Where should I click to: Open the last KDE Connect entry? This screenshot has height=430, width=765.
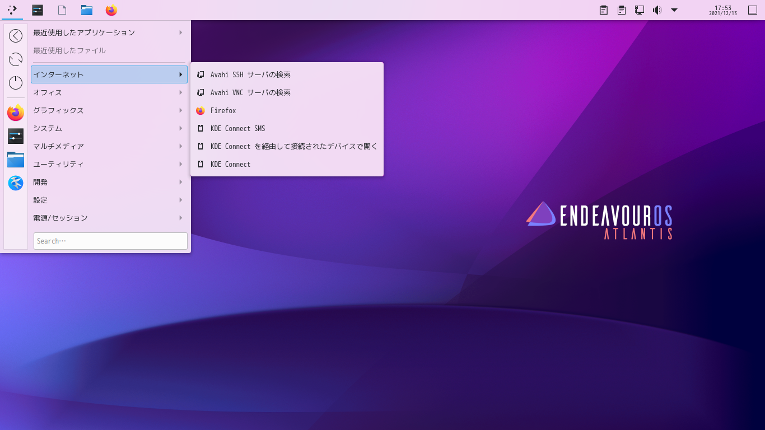click(x=287, y=164)
